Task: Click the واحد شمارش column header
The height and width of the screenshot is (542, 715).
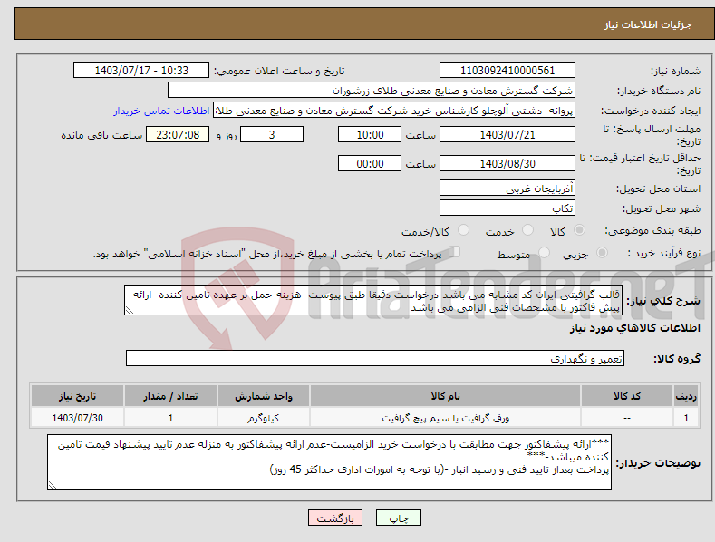Action: [x=263, y=396]
